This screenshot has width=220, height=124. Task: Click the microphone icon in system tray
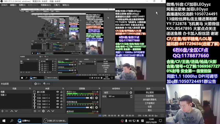click(x=126, y=121)
